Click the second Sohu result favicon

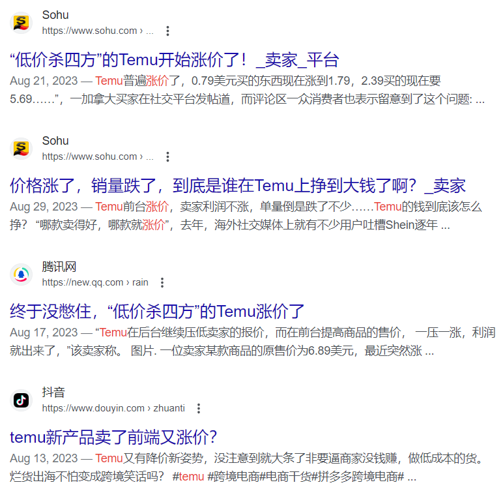tap(21, 149)
